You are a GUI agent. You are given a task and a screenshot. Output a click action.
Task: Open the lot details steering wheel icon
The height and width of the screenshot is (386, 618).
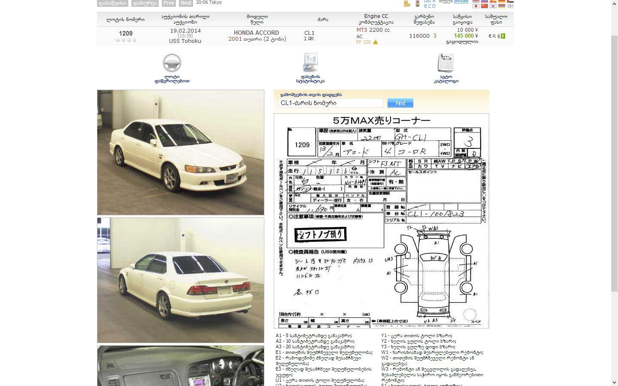[172, 63]
